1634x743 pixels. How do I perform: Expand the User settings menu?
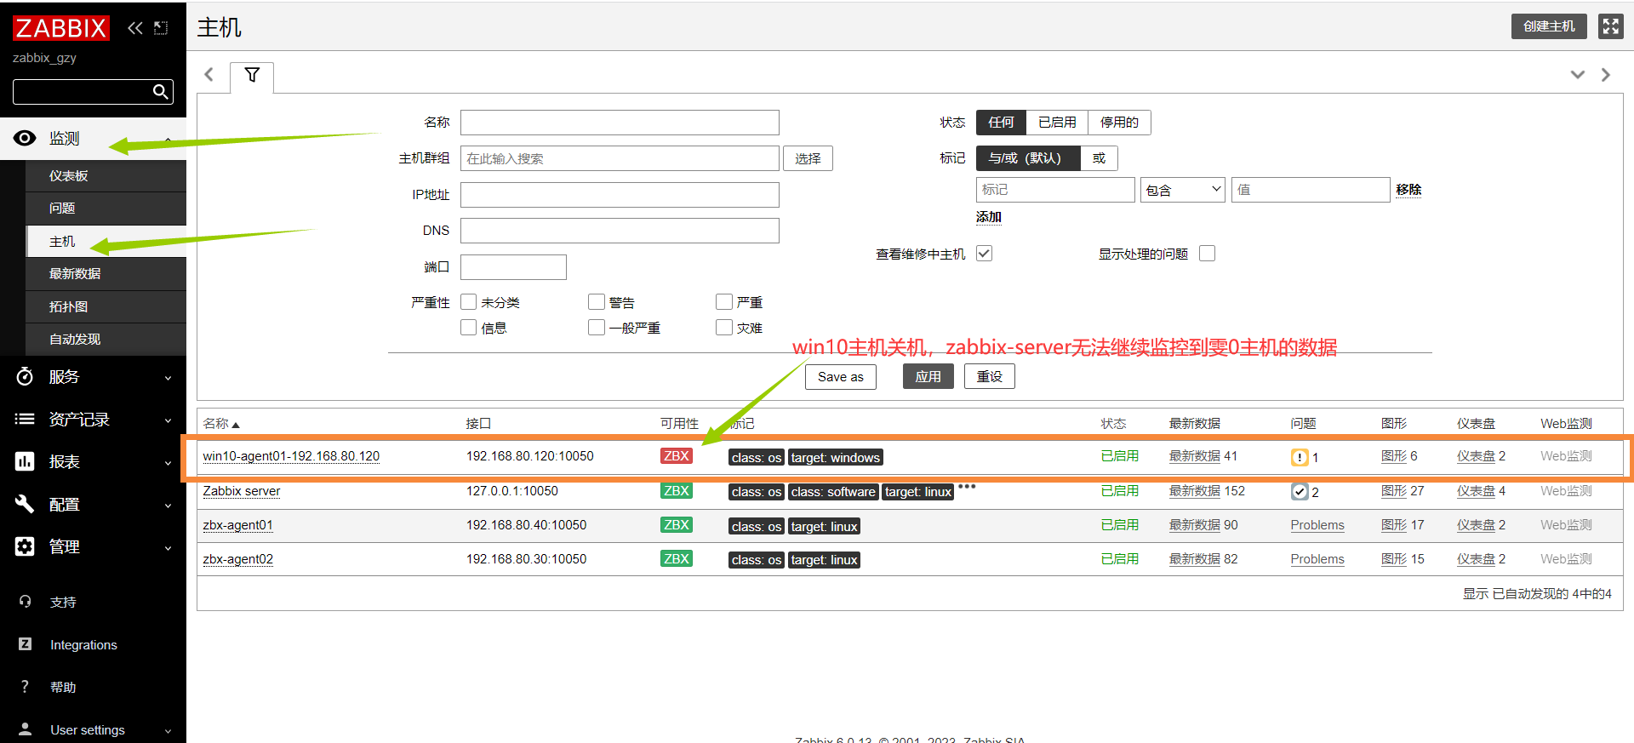[x=168, y=731]
